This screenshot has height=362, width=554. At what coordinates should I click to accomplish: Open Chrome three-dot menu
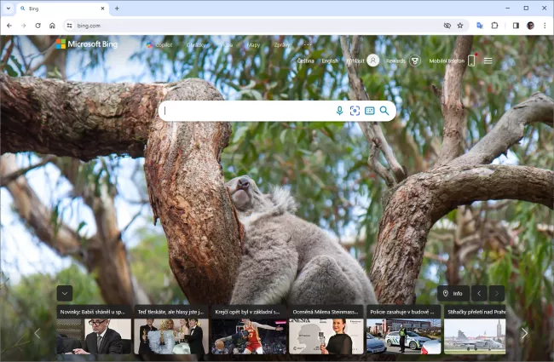(545, 26)
